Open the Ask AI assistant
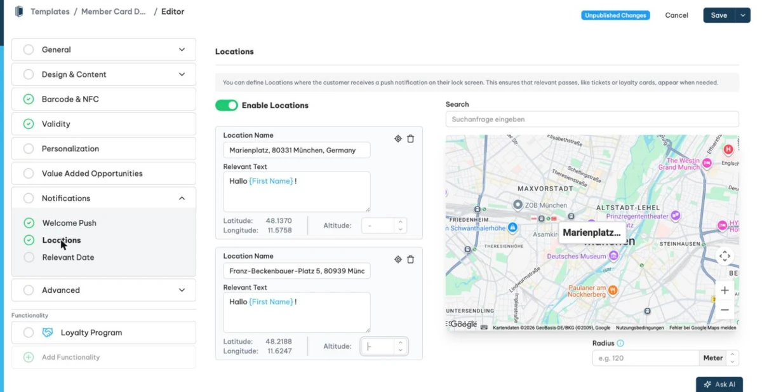This screenshot has width=762, height=392. pyautogui.click(x=719, y=384)
